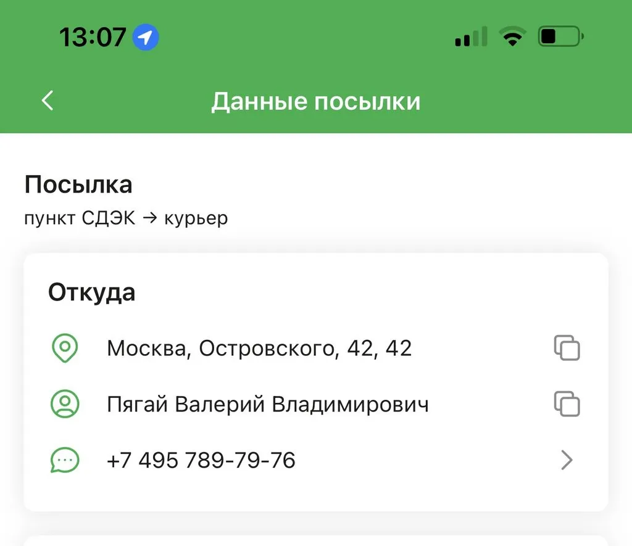Tap the green sender profile icon

click(65, 405)
